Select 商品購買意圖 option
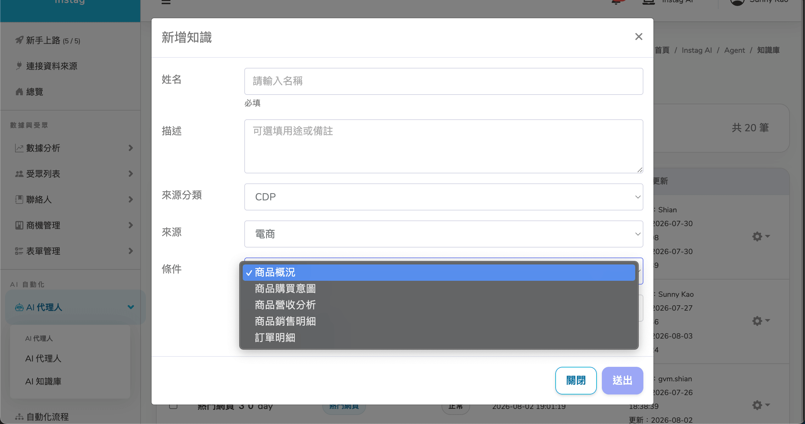This screenshot has width=805, height=424. click(x=439, y=289)
